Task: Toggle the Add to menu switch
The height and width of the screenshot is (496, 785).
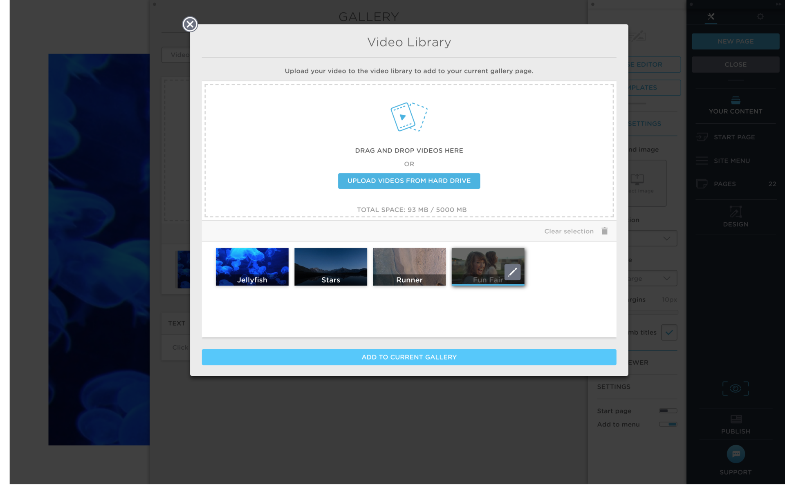Action: pos(668,425)
